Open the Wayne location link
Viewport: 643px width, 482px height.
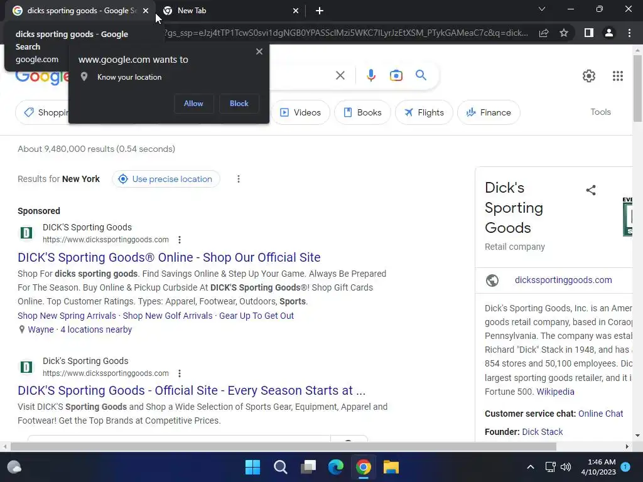point(41,329)
